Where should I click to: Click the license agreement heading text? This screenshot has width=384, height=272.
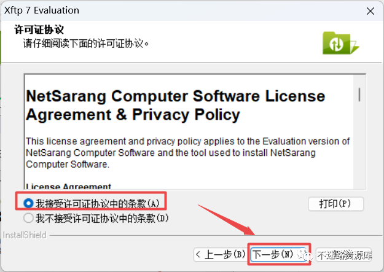pyautogui.click(x=175, y=105)
